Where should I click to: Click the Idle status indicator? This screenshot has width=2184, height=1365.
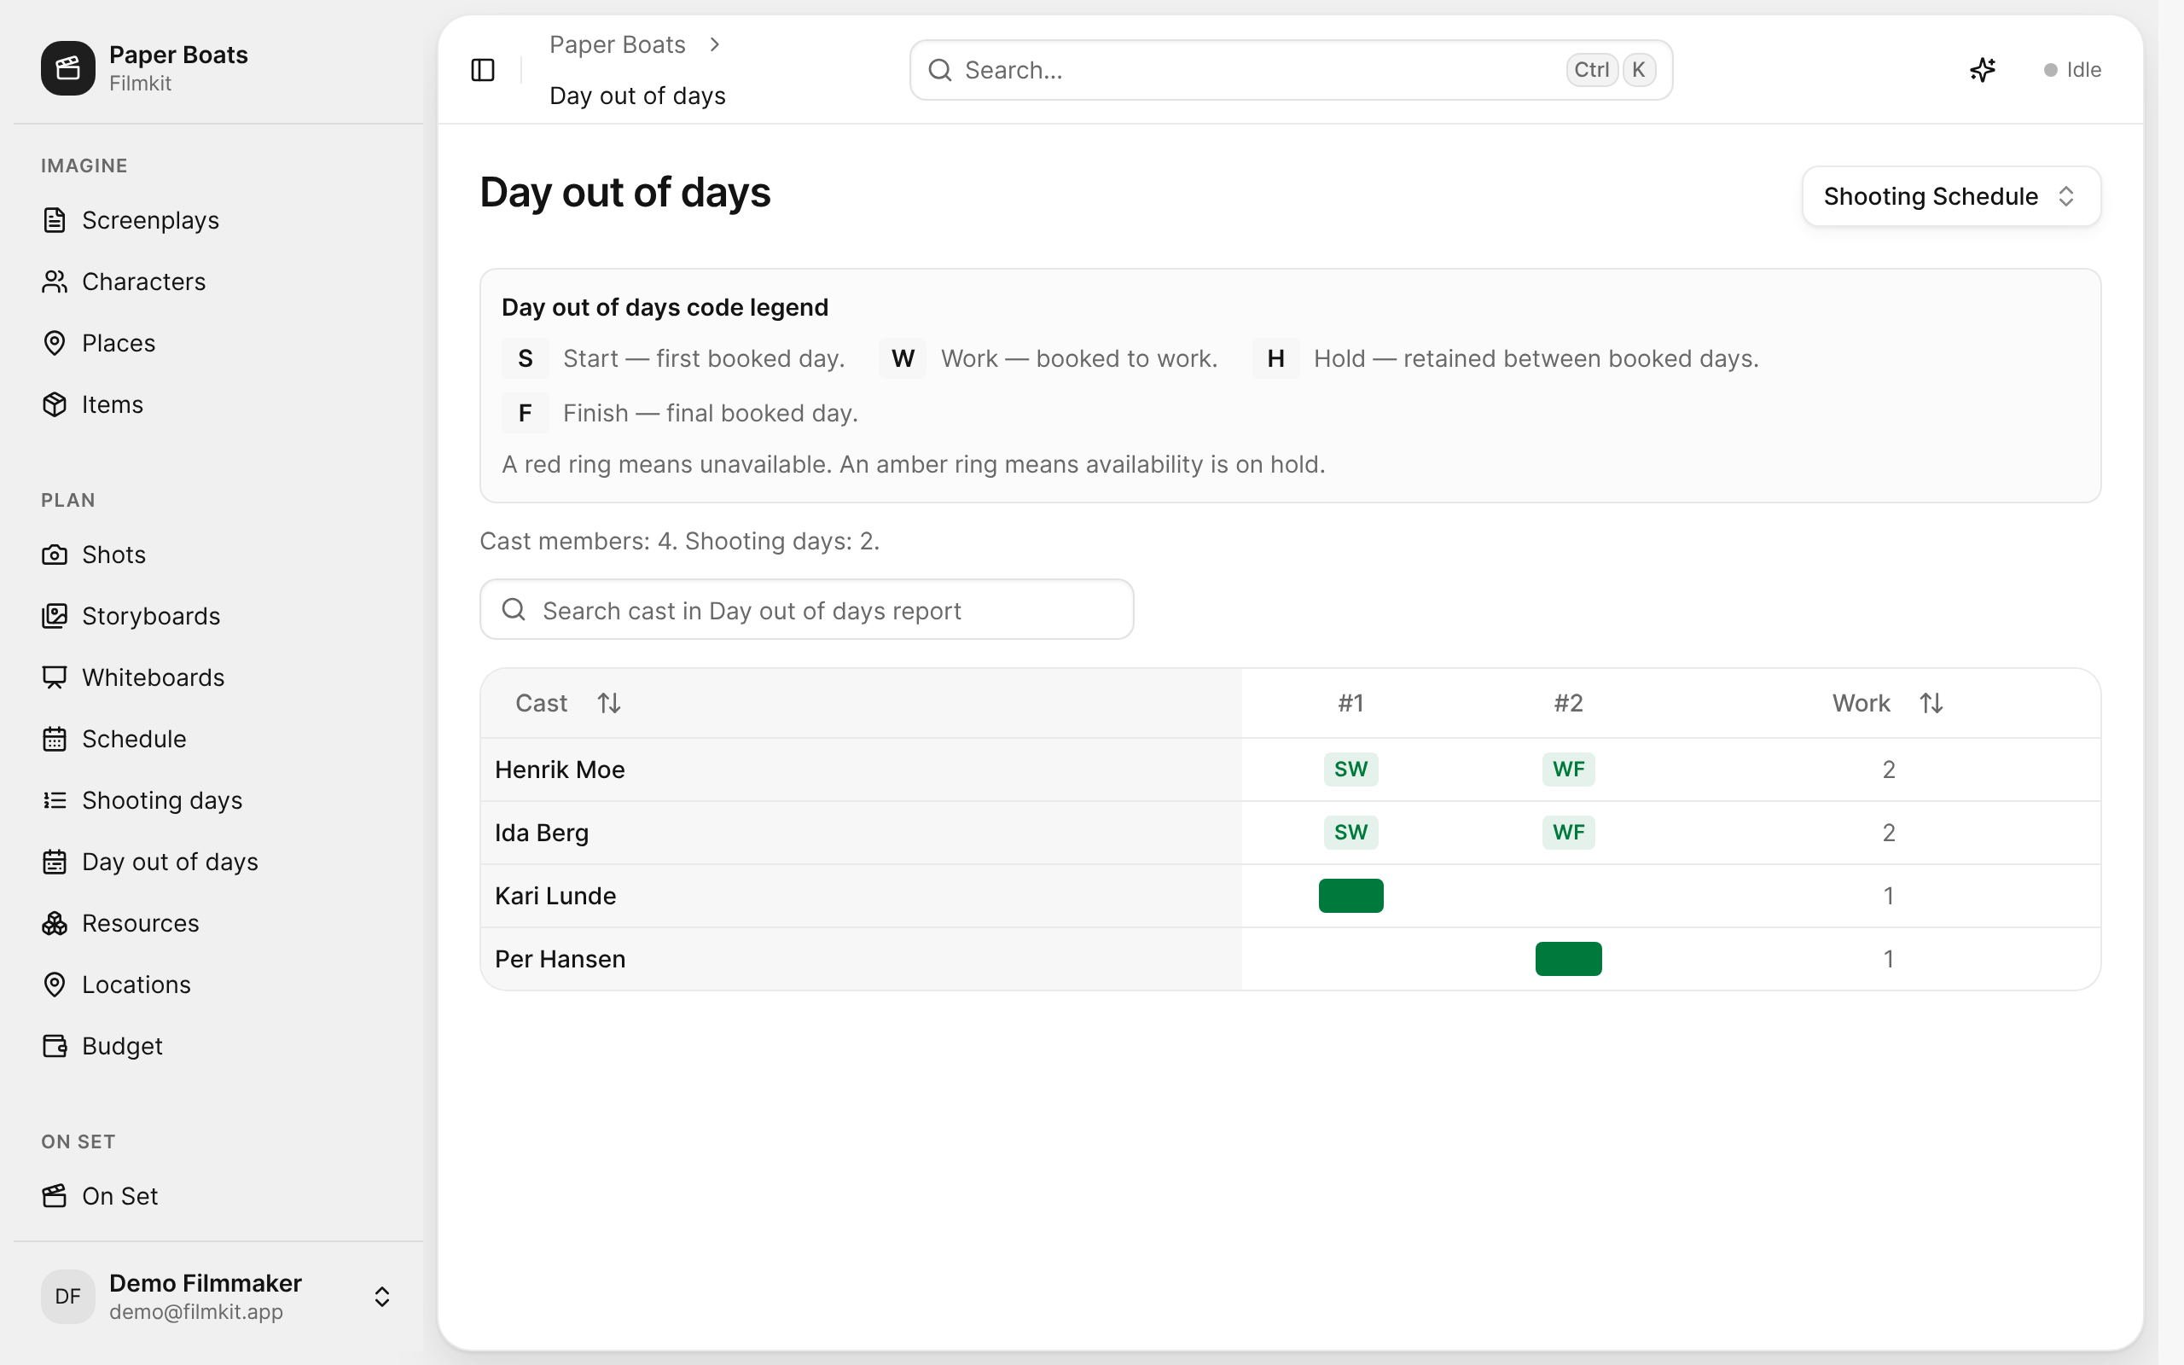pos(2072,69)
